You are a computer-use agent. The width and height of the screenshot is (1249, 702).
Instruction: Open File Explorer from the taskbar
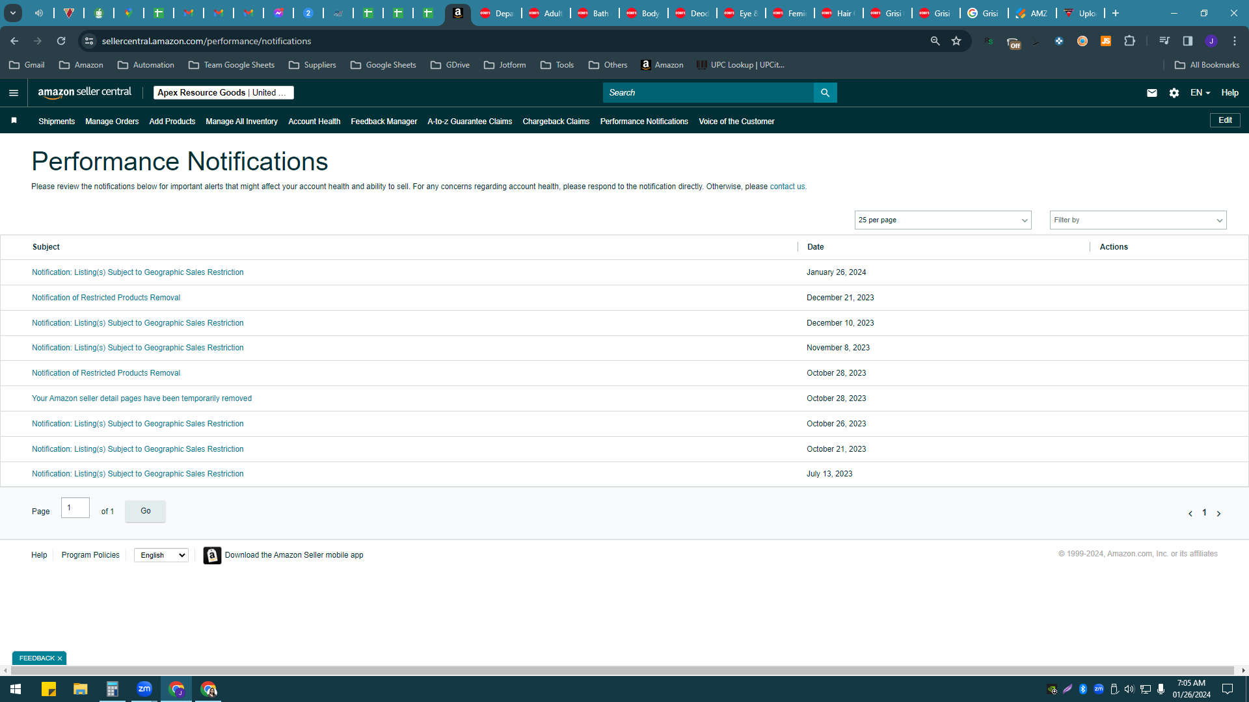[81, 689]
